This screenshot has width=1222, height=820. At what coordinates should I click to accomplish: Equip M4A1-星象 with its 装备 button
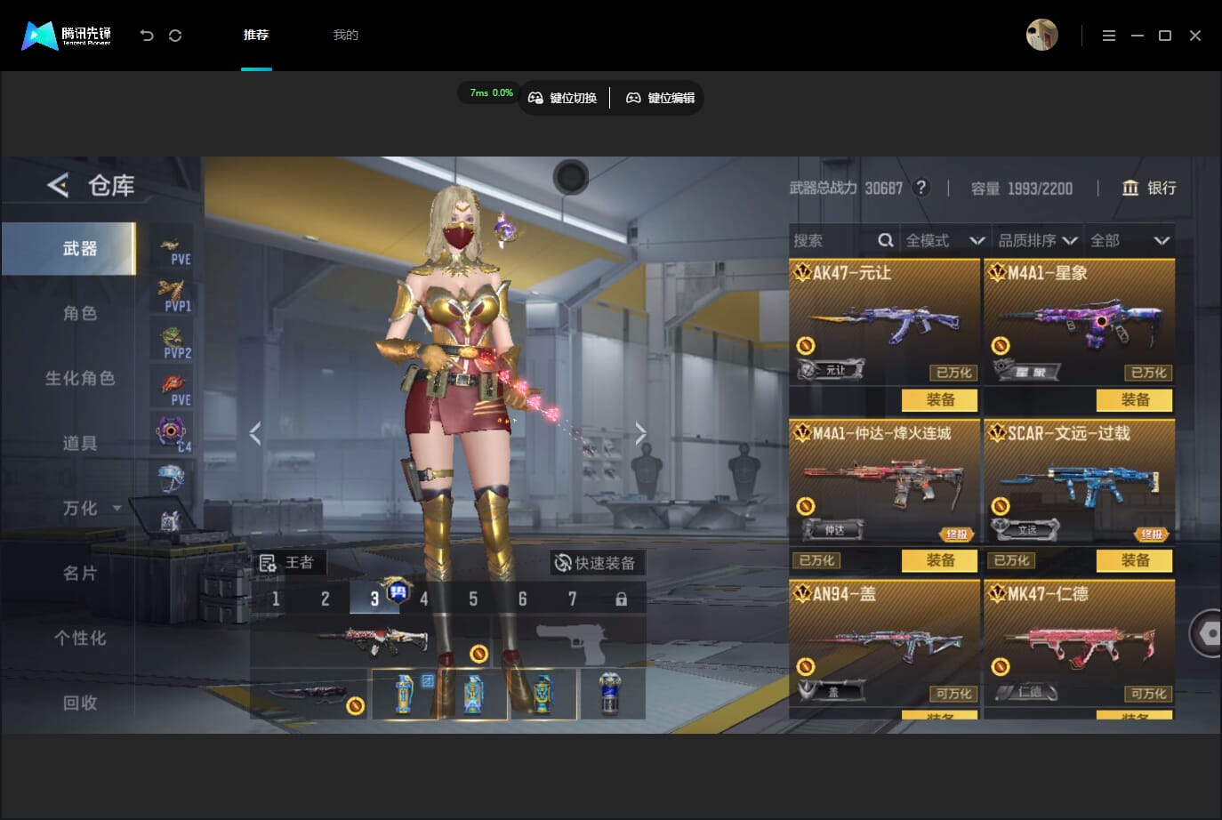1135,400
